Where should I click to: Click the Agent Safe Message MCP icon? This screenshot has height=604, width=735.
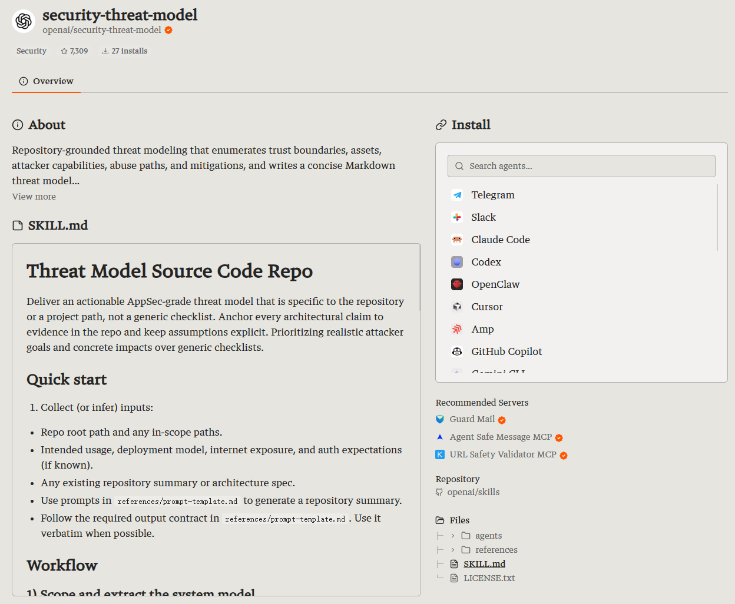point(440,437)
